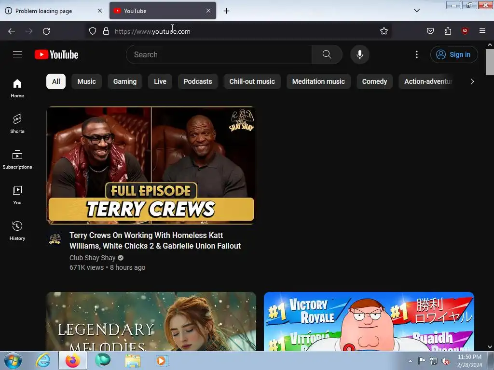Click the Windows Start button
The height and width of the screenshot is (370, 494).
pos(13,360)
